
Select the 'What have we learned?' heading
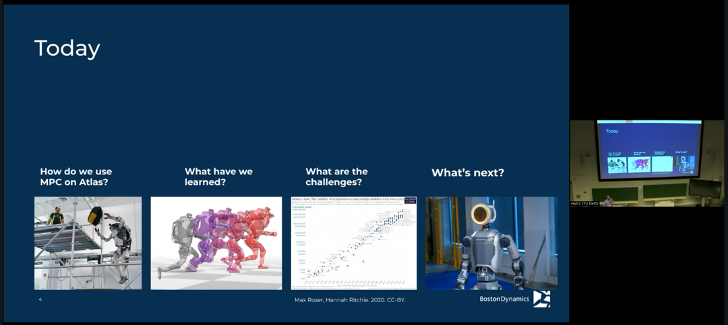(218, 177)
